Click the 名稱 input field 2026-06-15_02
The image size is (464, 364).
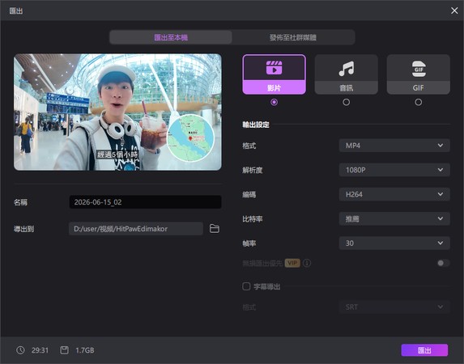tap(145, 202)
